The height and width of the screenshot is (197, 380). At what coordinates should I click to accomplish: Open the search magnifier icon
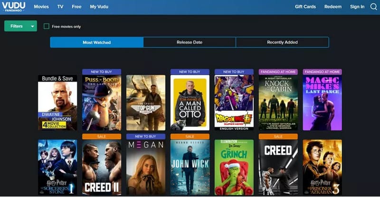373,7
